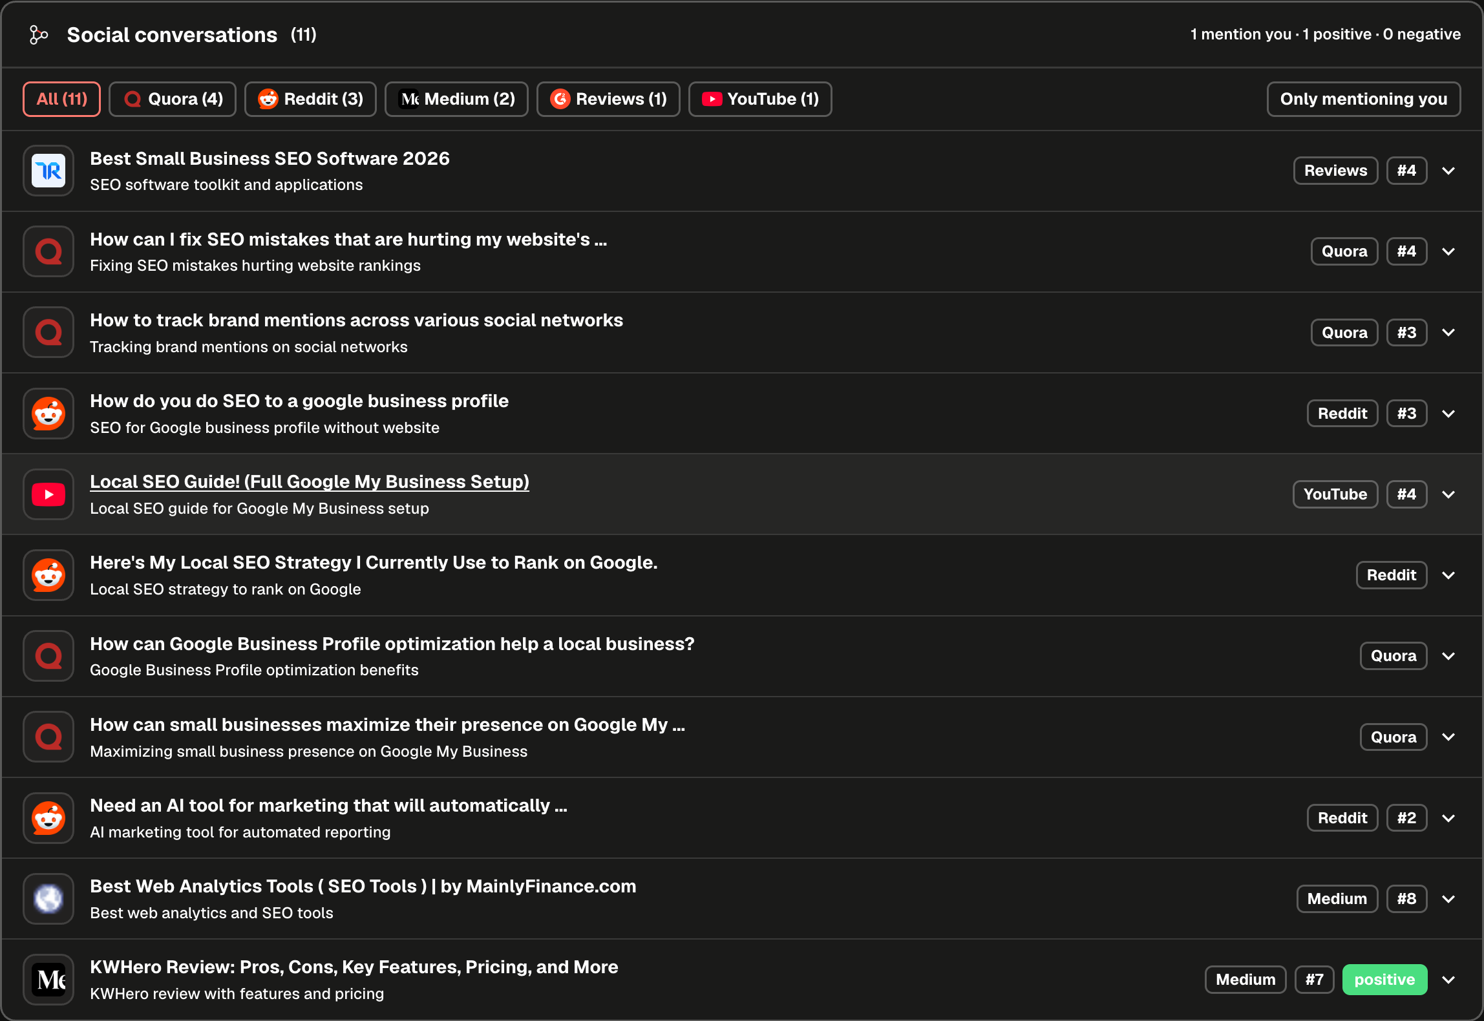1484x1021 pixels.
Task: Click the TrustRadius icon for Best Small Business SEO Software
Action: click(x=48, y=171)
